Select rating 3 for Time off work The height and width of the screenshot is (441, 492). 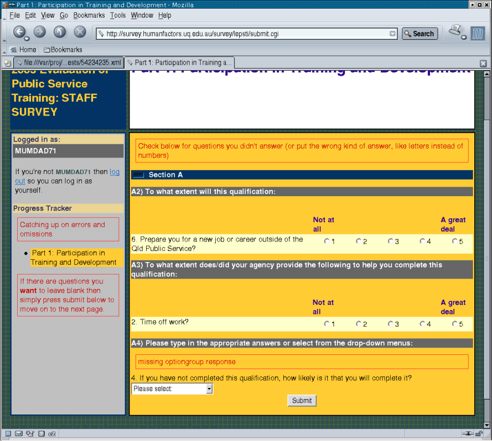pos(390,324)
